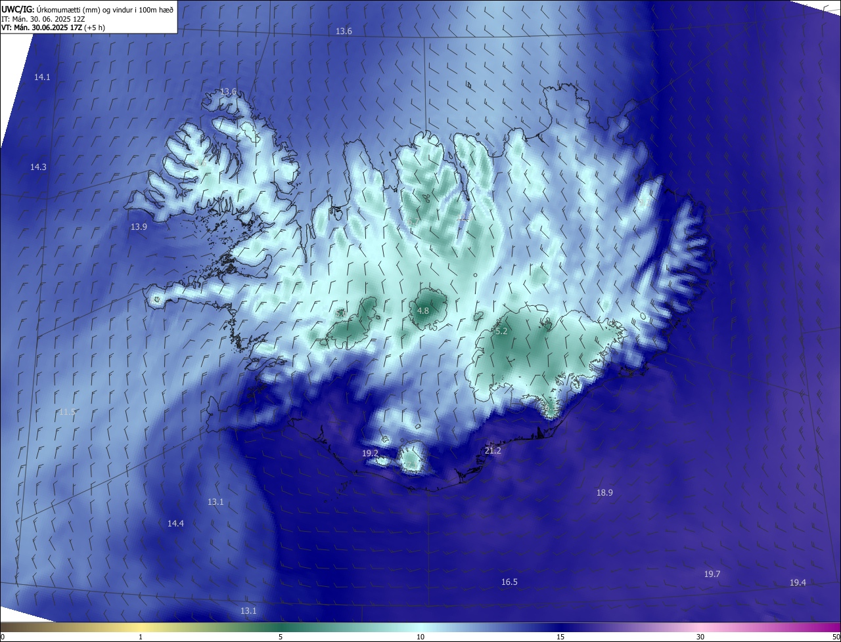Click the 19.4 value label
Screen dimensions: 841x642
tap(798, 582)
